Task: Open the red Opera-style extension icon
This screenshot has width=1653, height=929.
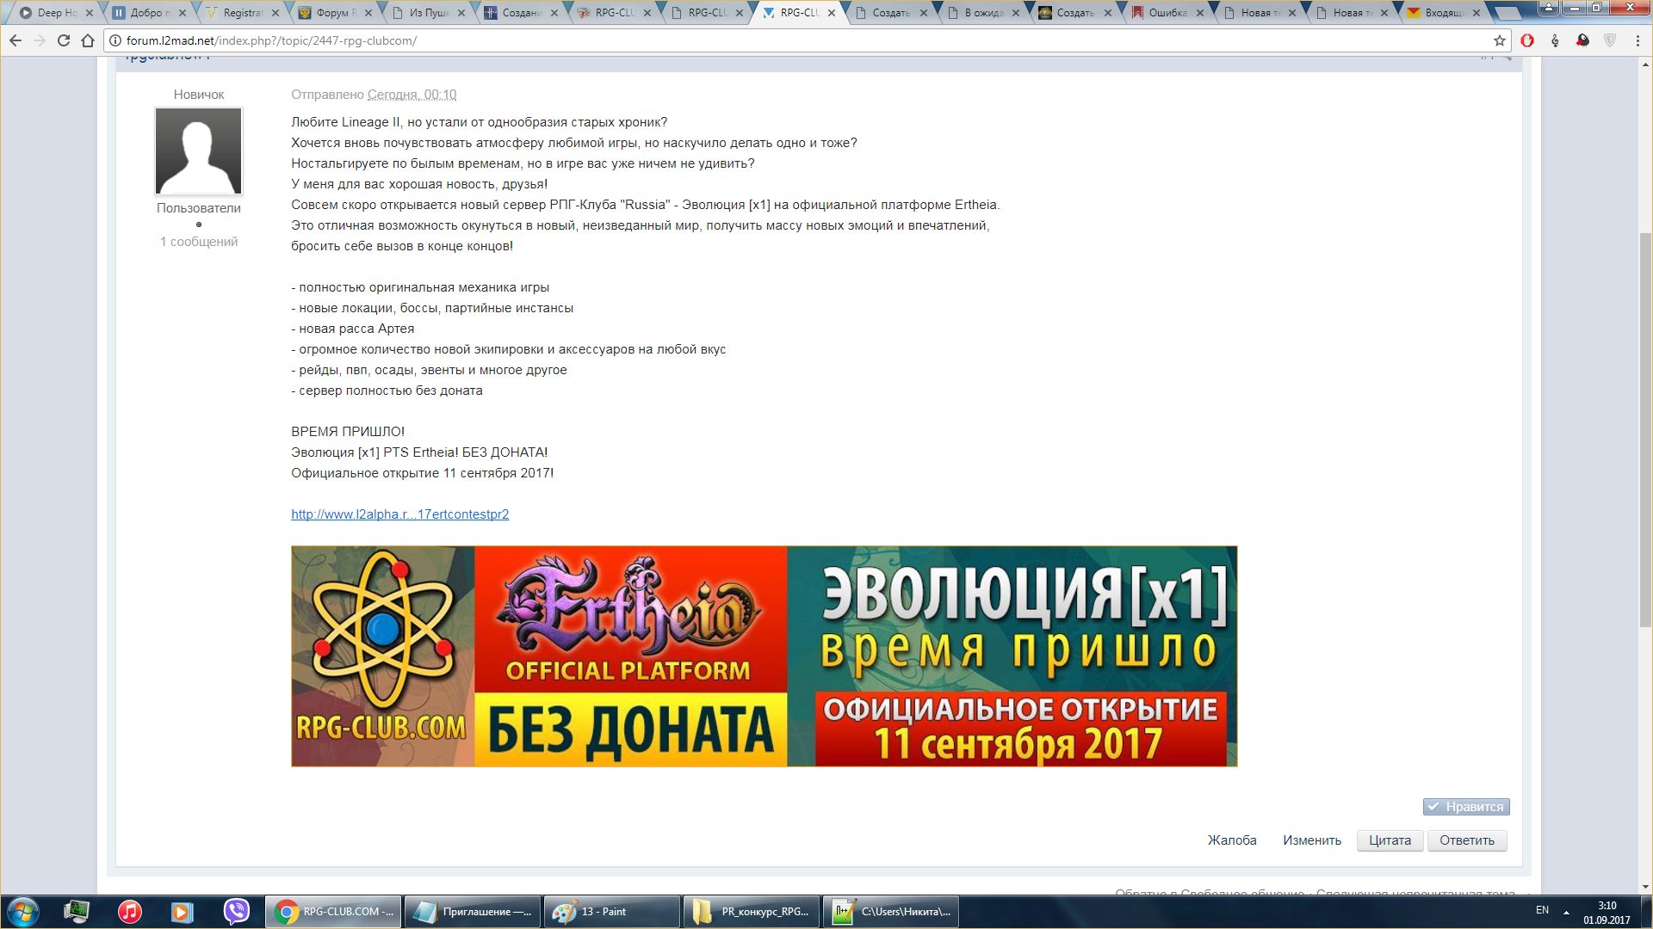Action: (x=1527, y=40)
